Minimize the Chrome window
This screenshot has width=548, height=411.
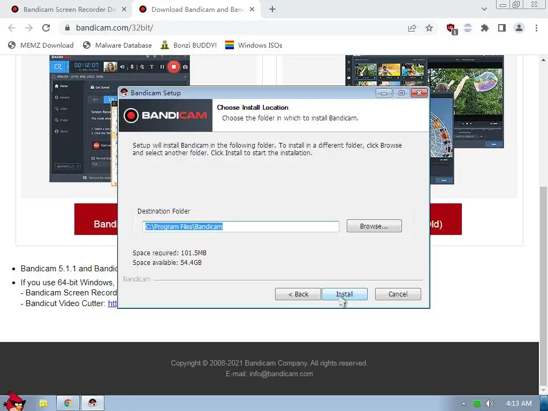pyautogui.click(x=503, y=4)
